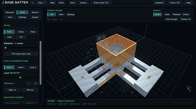Click Enter world / F6 button
This screenshot has height=109, width=196.
(101, 3)
